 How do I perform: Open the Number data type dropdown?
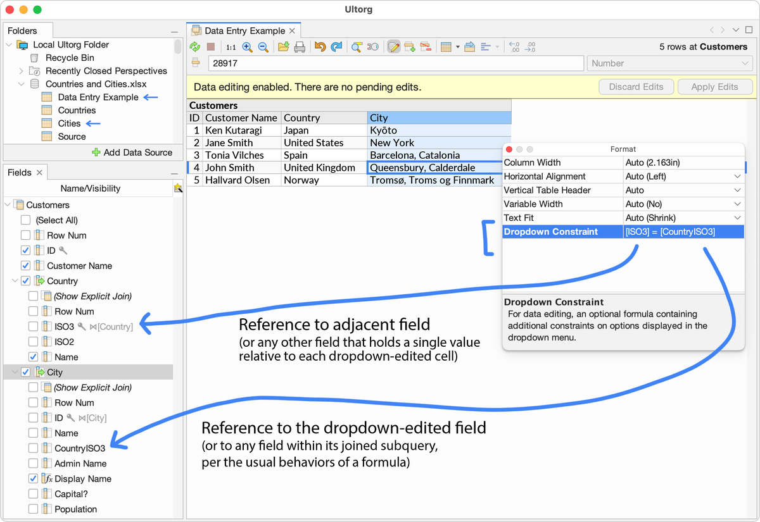[669, 63]
